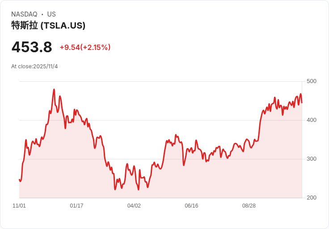Select the 453.8 price value

(x=32, y=47)
